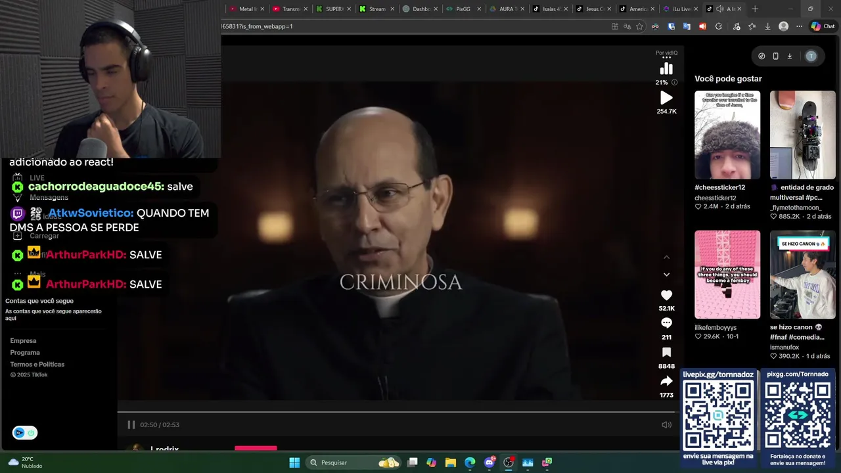Image resolution: width=841 pixels, height=473 pixels.
Task: Pause the video playback
Action: (x=131, y=425)
